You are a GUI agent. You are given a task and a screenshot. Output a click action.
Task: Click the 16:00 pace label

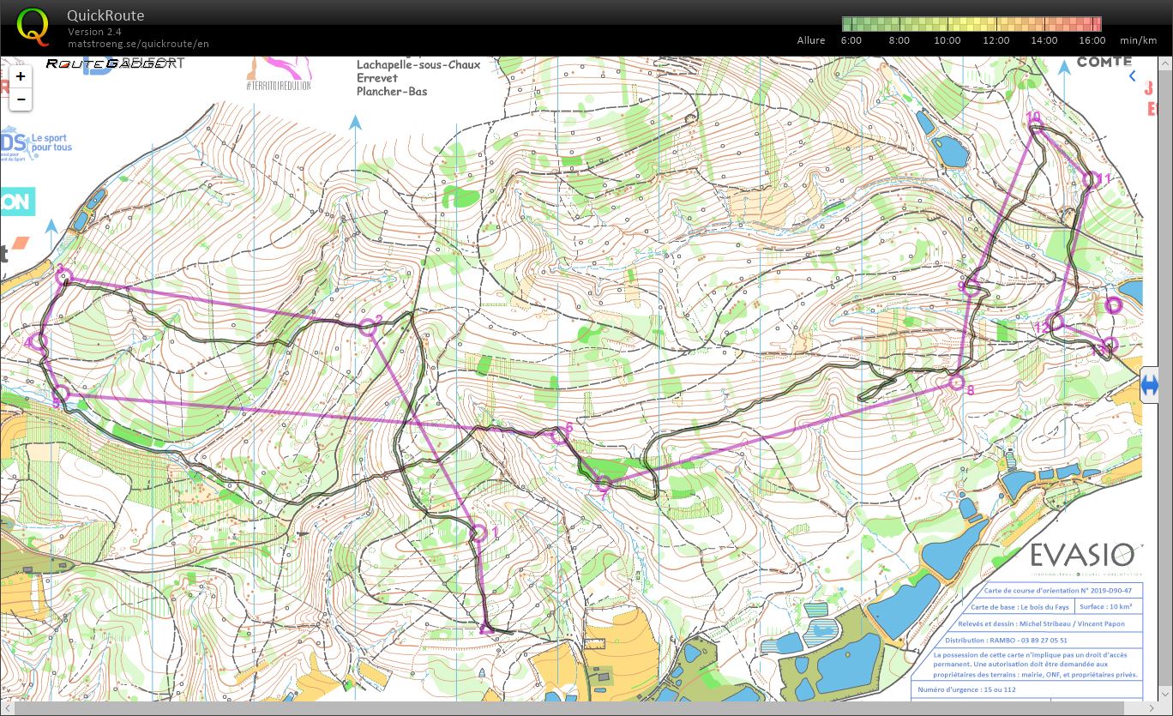tap(1092, 40)
